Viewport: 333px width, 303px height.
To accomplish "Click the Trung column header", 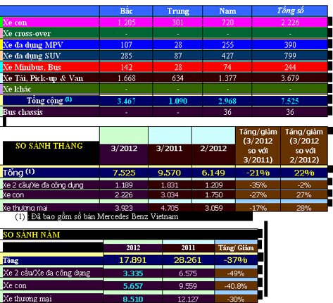I will [177, 11].
